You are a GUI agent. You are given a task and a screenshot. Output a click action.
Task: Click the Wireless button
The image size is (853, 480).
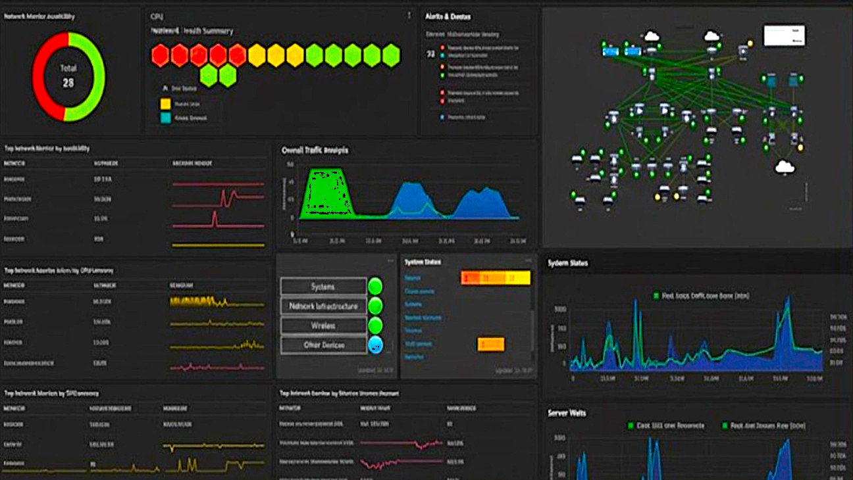324,324
